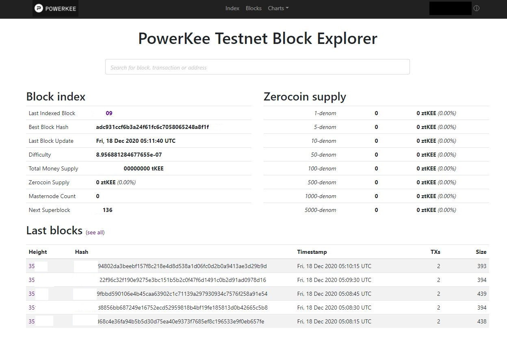Expand the Charts dropdown menu

[278, 8]
